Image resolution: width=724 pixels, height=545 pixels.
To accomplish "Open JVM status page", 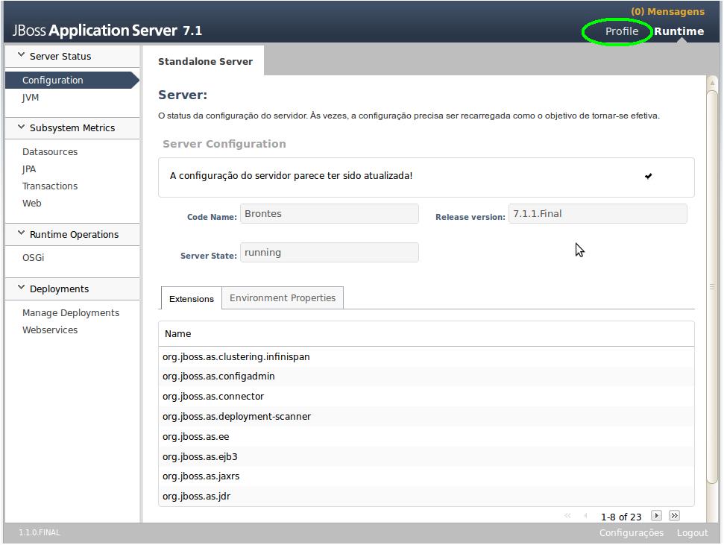I will (31, 98).
